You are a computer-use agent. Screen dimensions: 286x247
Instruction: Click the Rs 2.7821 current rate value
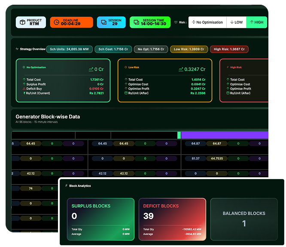[x=97, y=93]
